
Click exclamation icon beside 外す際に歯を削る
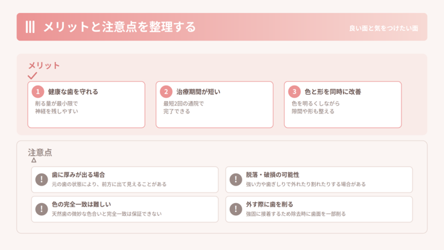pyautogui.click(x=236, y=209)
